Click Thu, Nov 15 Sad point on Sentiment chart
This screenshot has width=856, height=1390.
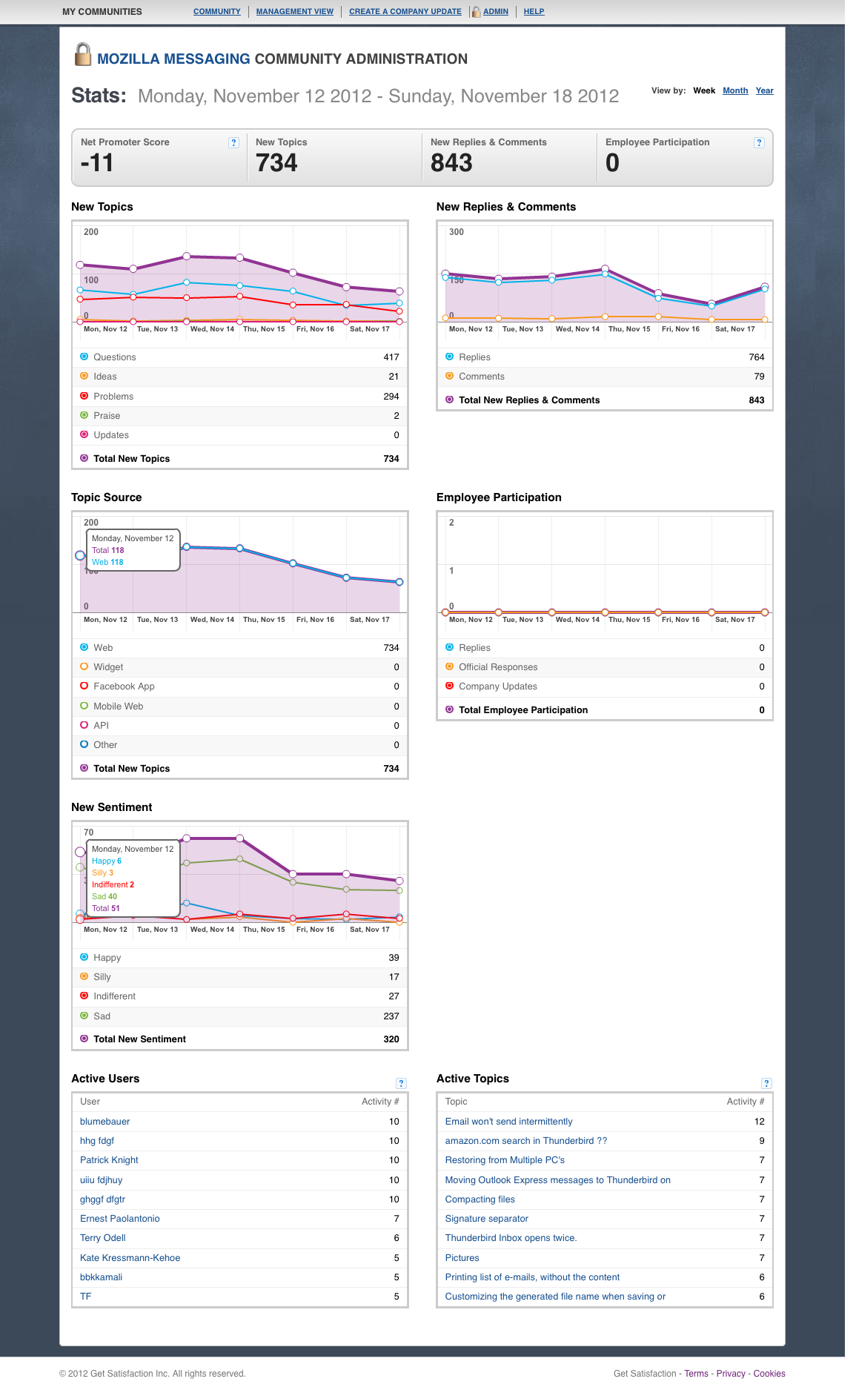pyautogui.click(x=240, y=859)
